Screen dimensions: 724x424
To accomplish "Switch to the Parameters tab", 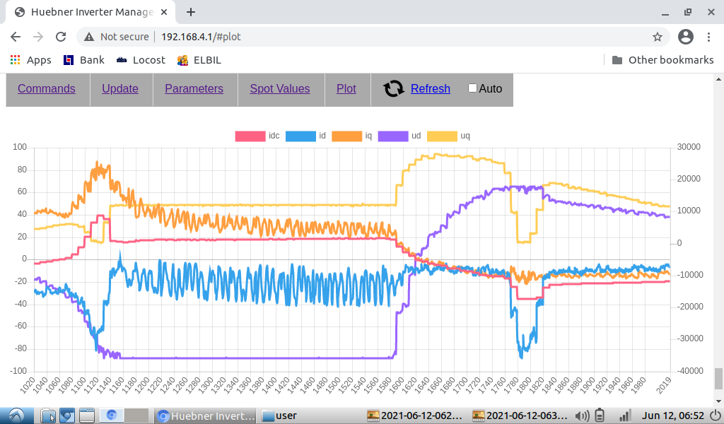I will 194,89.
